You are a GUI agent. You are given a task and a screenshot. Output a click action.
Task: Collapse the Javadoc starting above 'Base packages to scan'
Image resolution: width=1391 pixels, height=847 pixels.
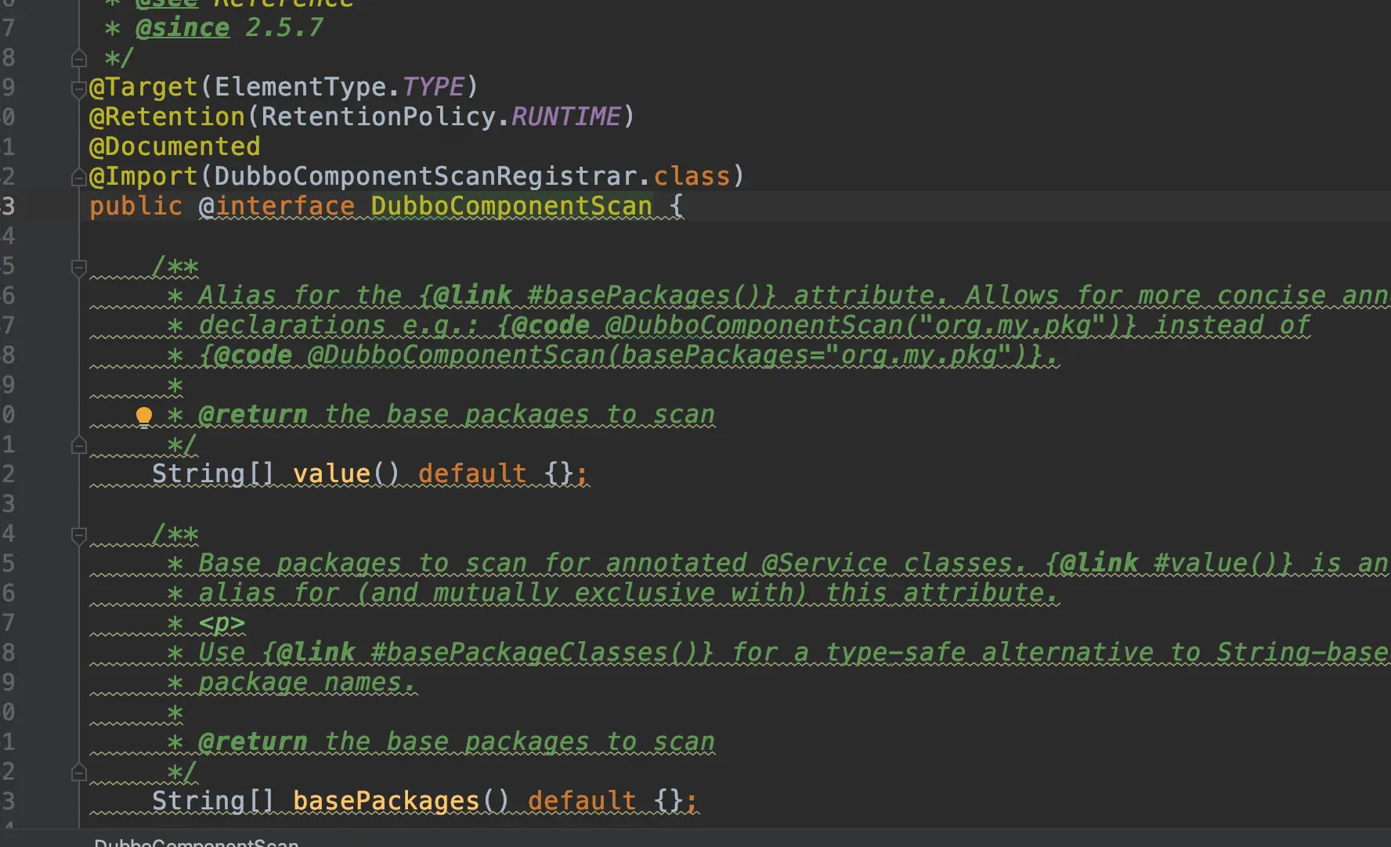(78, 535)
